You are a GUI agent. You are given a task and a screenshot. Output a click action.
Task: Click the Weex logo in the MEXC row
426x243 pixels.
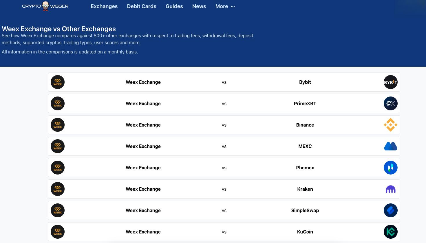[58, 146]
